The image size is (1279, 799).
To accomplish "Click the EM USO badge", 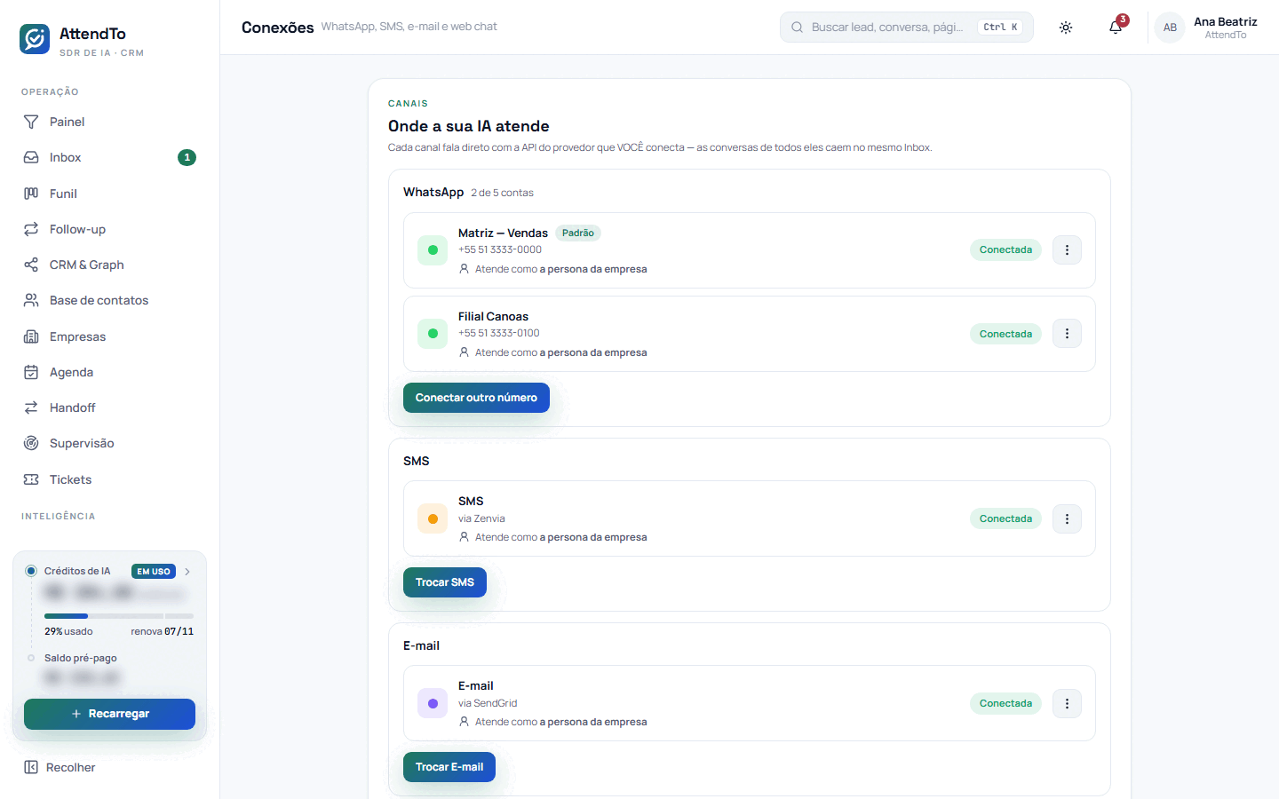I will coord(154,572).
